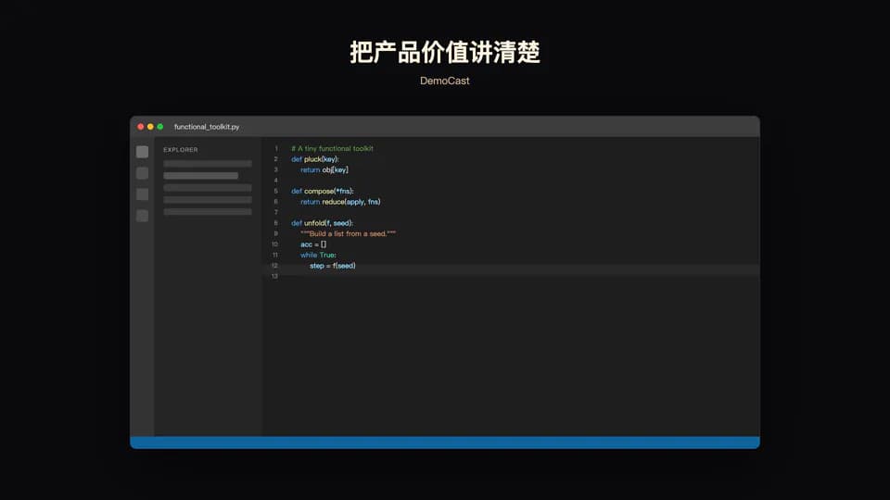Click the 'acc = []' line
The image size is (890, 500).
[x=313, y=244]
